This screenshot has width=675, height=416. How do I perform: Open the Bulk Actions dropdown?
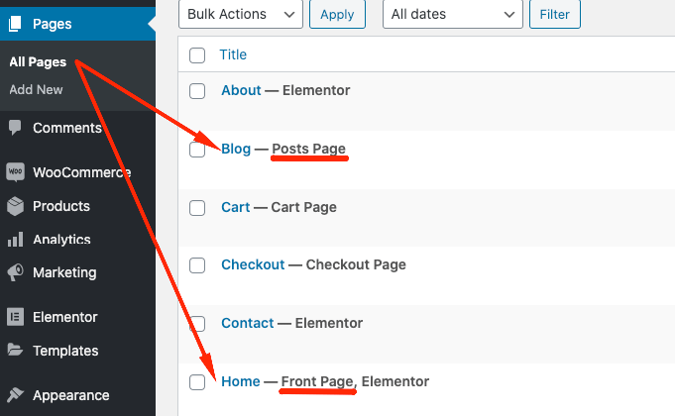(x=241, y=14)
